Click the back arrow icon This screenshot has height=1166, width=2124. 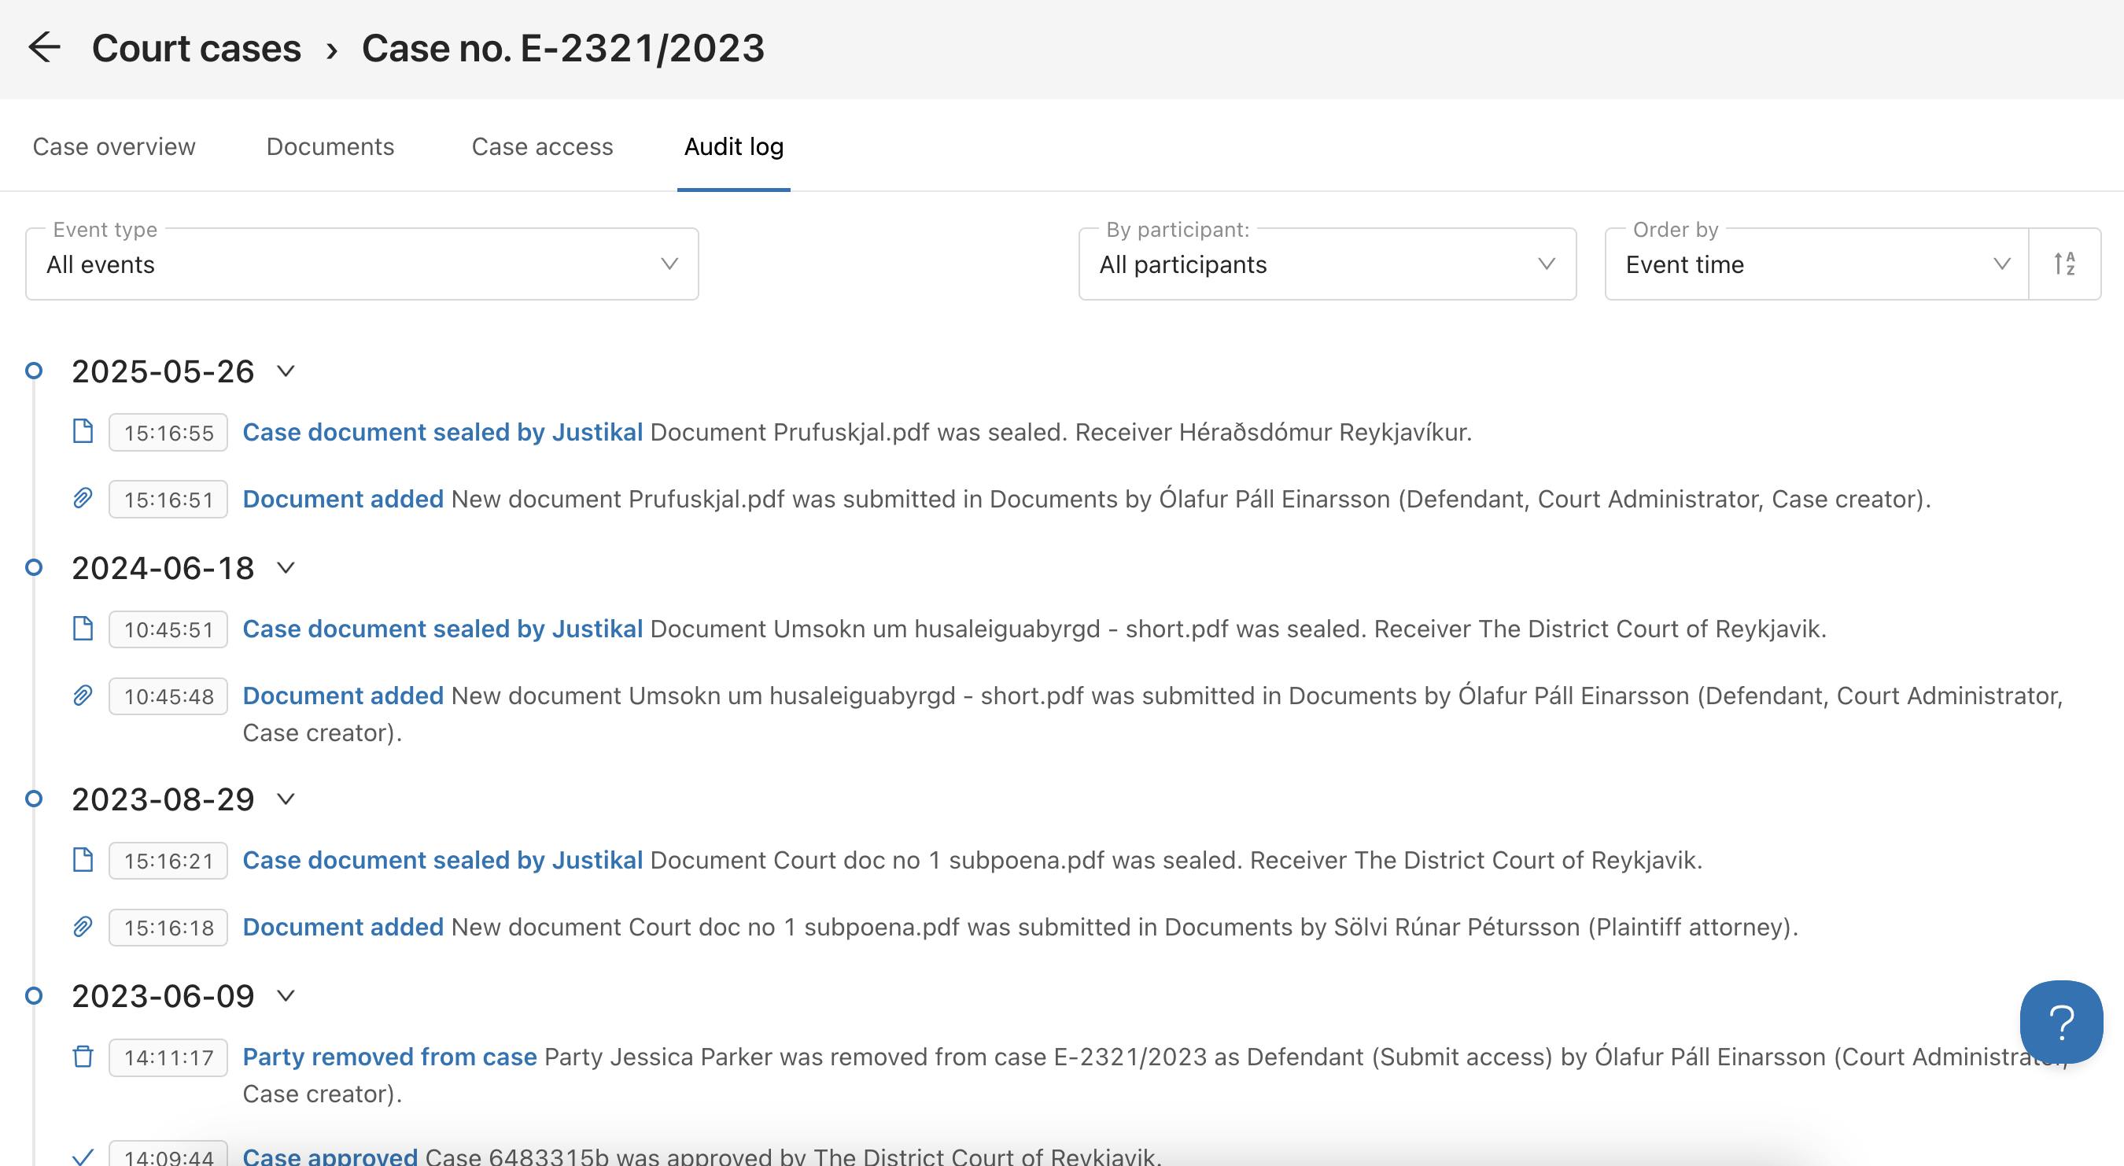(45, 47)
